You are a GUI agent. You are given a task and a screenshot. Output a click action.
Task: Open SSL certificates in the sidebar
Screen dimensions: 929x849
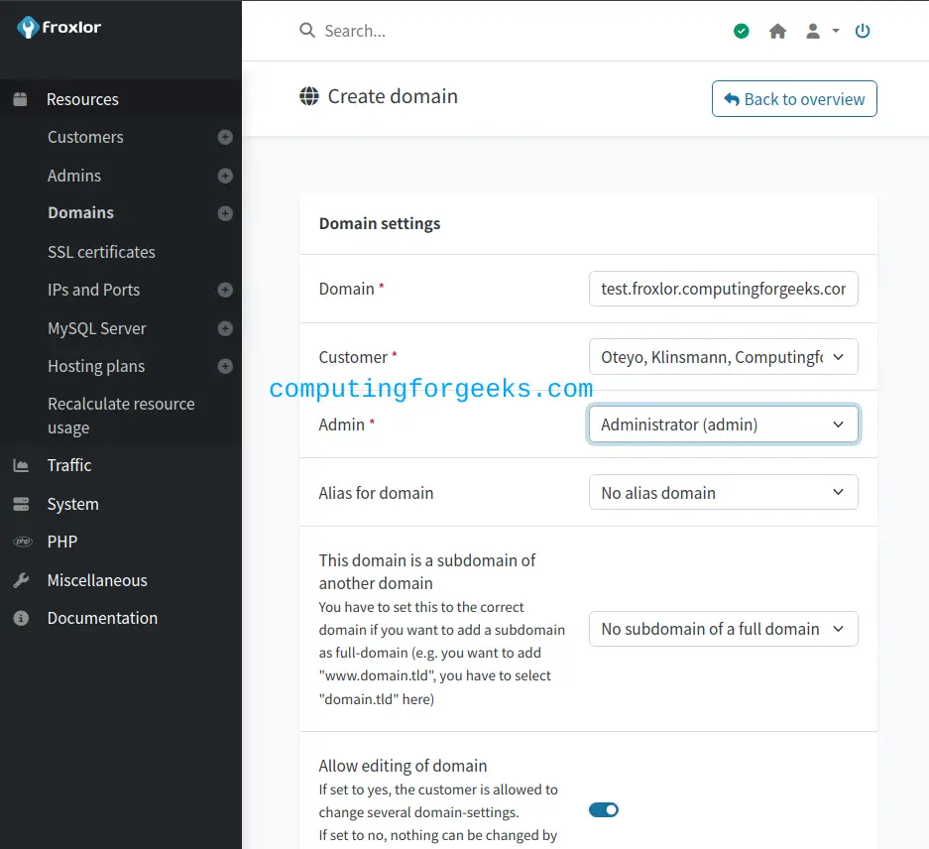click(101, 252)
